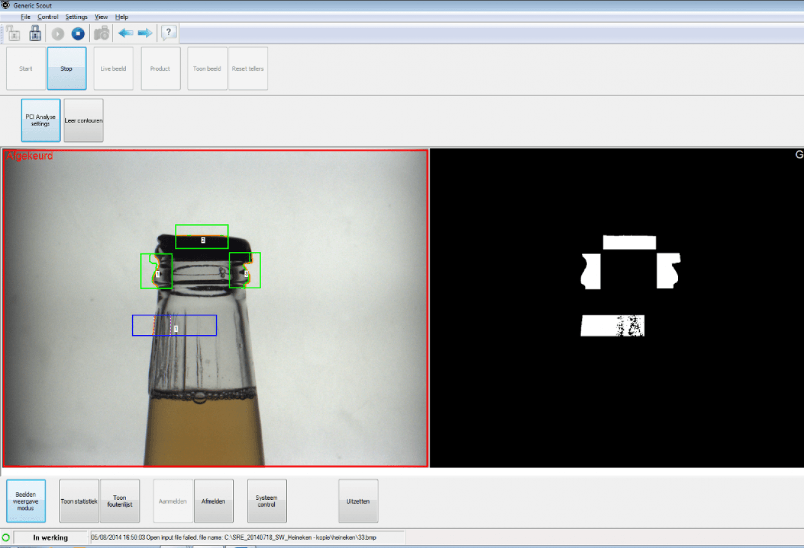
Task: Click the green status indicator circle
Action: click(x=6, y=538)
